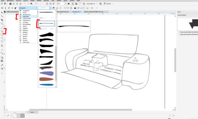Switch to Banner senkrecht 4000 mm.cdr tab

[x=94, y=12]
